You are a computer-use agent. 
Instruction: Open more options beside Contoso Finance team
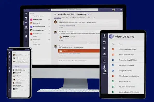tap(49, 19)
